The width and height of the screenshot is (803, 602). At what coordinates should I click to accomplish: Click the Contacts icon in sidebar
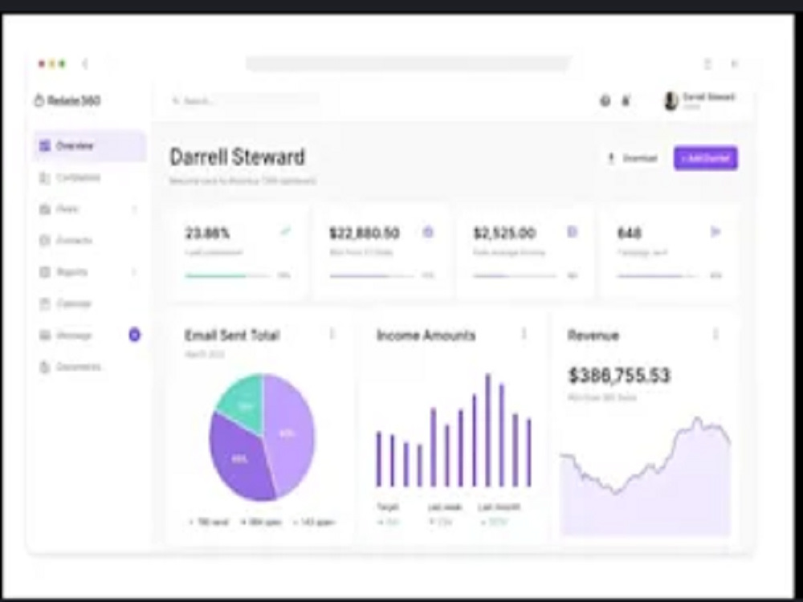45,240
